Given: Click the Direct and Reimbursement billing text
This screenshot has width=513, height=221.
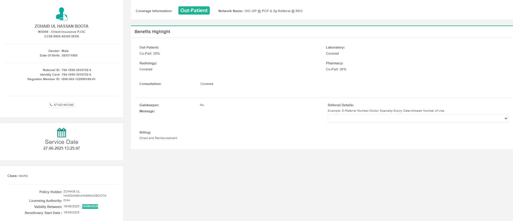Looking at the screenshot, I should pyautogui.click(x=158, y=138).
